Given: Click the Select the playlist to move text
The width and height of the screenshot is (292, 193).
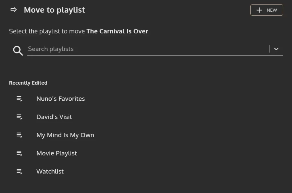Looking at the screenshot, I should pos(47,31).
